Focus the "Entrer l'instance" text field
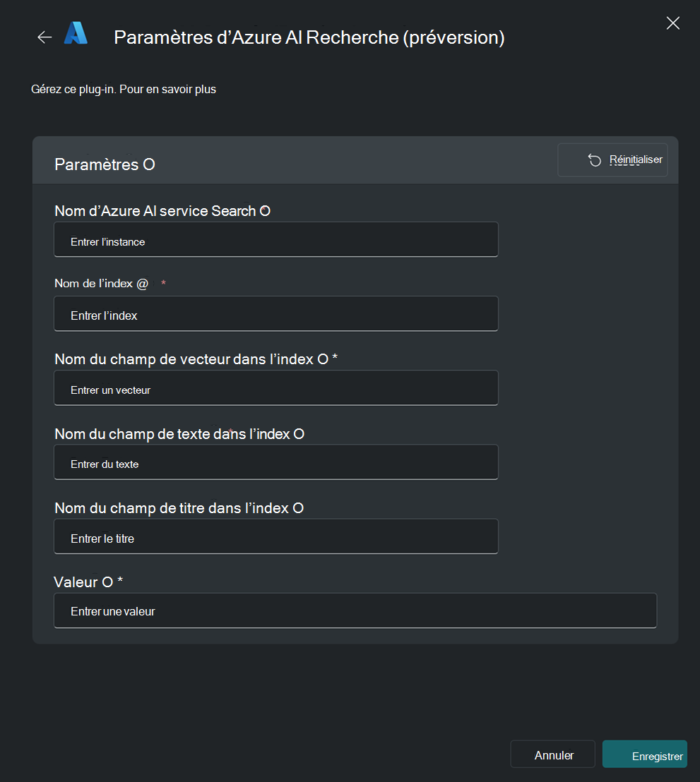Viewport: 700px width, 782px height. tap(275, 240)
